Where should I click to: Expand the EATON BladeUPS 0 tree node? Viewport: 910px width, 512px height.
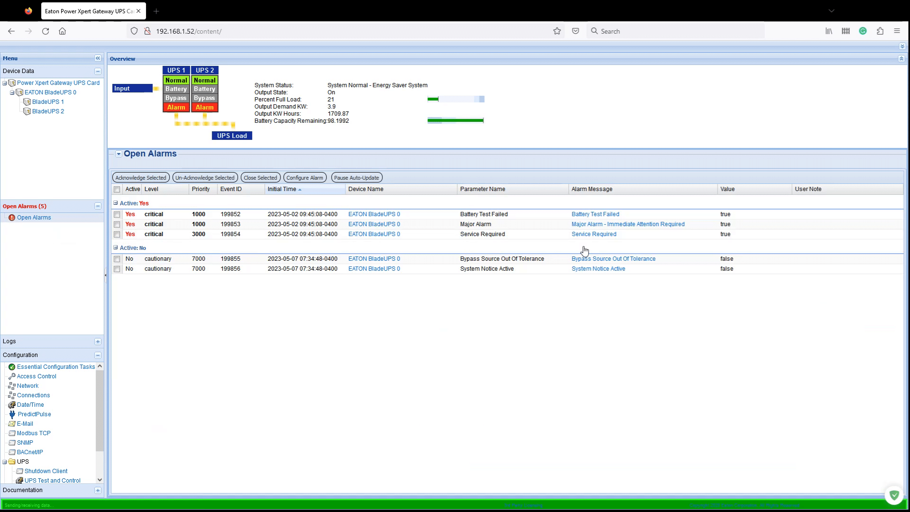tap(12, 92)
